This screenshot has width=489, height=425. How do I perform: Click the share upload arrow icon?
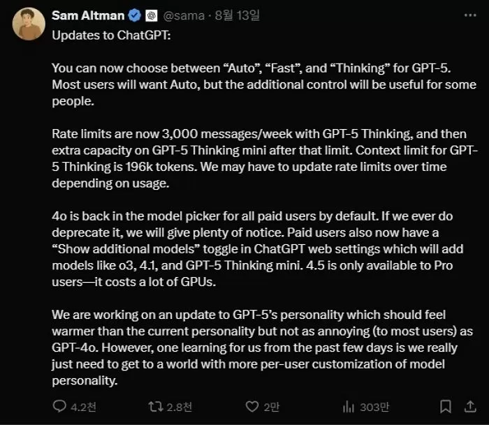click(x=470, y=406)
